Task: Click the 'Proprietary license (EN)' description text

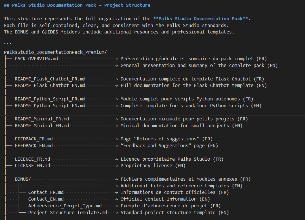Action: (153, 166)
